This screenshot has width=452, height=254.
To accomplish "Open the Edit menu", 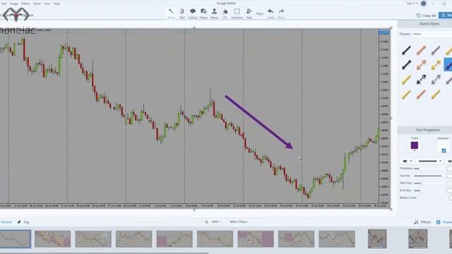I will (4, 4).
